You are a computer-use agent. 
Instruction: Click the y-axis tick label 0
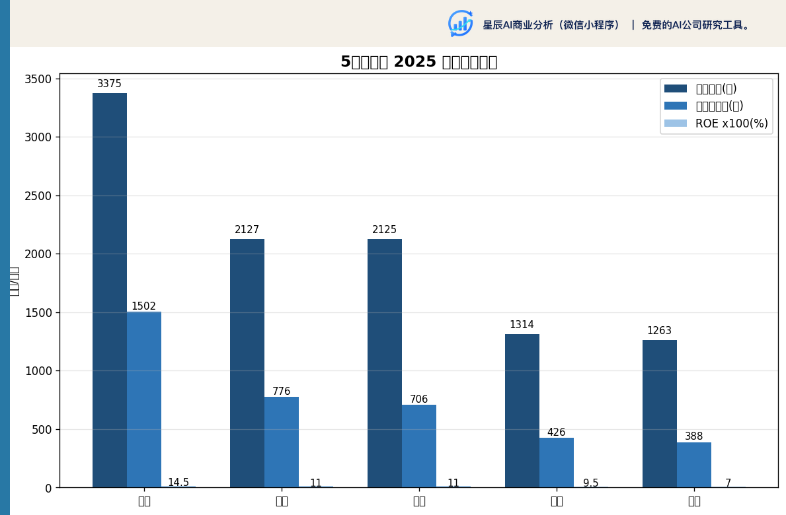48,489
